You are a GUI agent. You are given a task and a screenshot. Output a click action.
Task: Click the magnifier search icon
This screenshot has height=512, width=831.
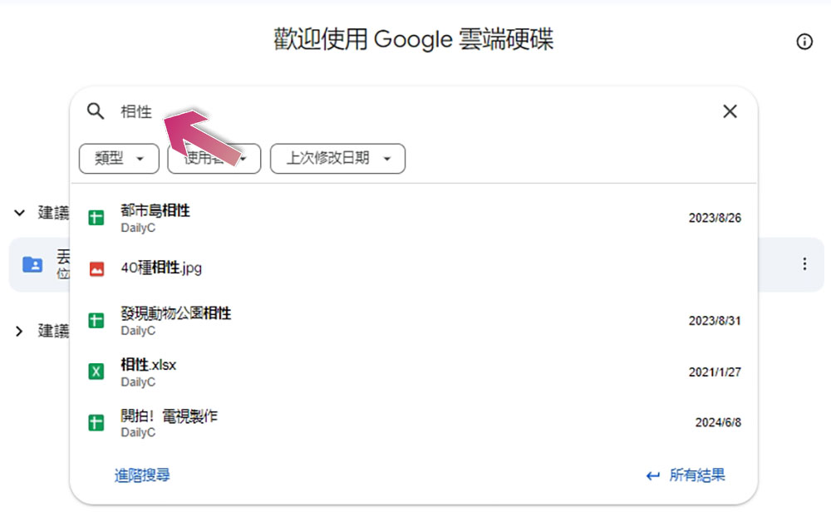coord(96,111)
